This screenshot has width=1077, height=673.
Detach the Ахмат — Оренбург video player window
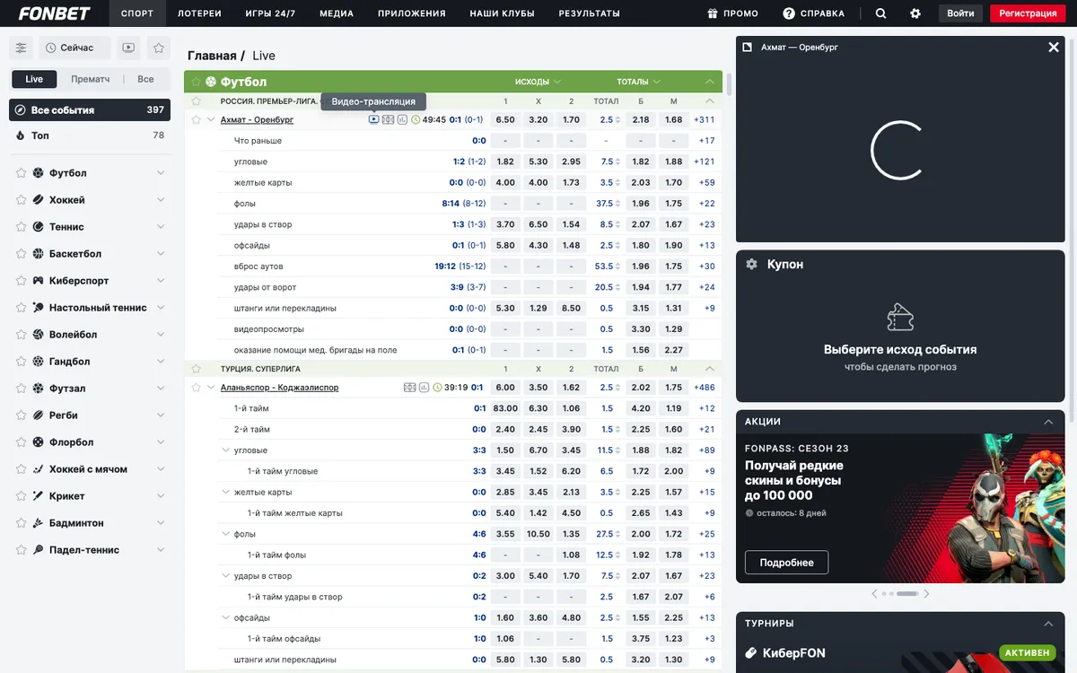pyautogui.click(x=748, y=47)
